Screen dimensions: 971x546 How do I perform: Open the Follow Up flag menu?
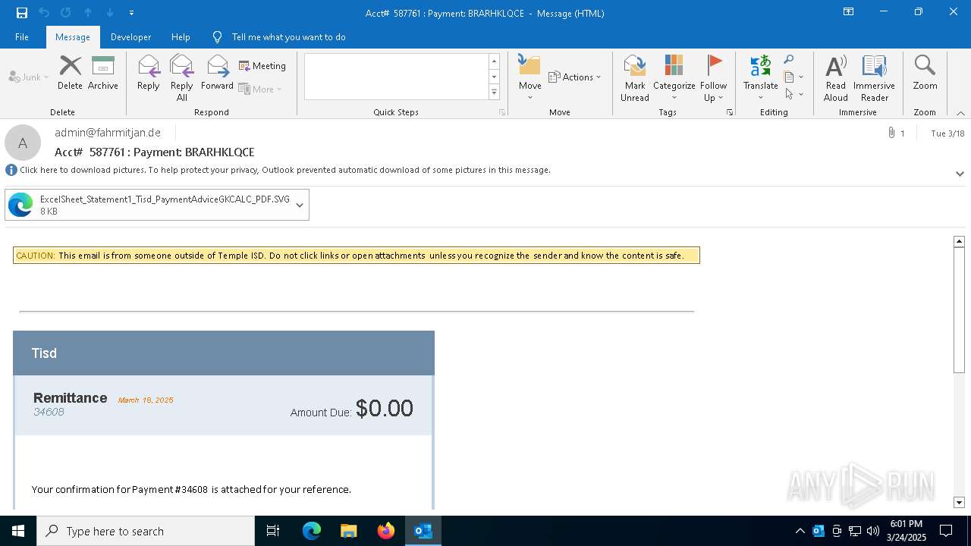click(714, 77)
